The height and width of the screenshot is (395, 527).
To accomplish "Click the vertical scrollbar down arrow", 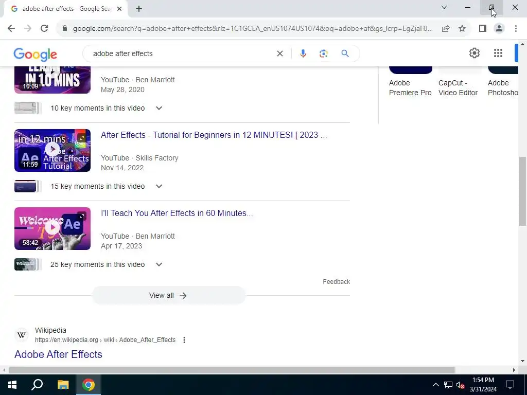I will click(522, 362).
